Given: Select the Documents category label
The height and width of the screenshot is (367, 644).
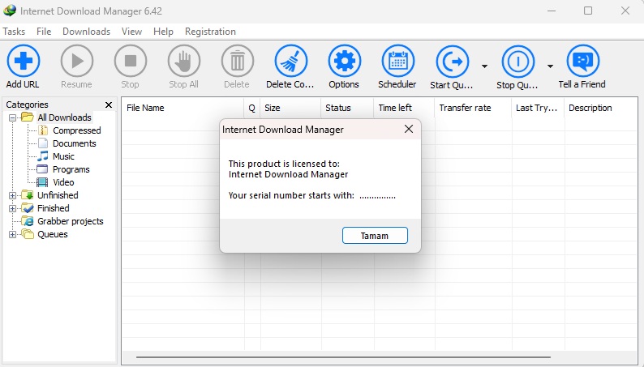Looking at the screenshot, I should pos(75,143).
